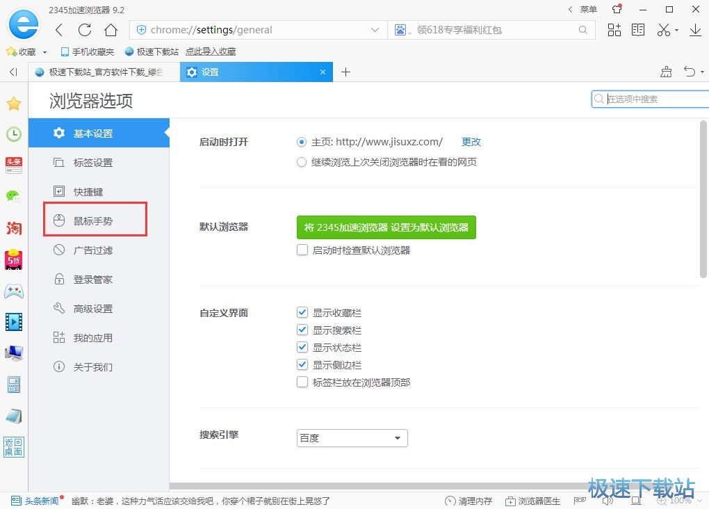Image resolution: width=709 pixels, height=509 pixels.
Task: Open the apps grid icon in toolbar
Action: [614, 30]
